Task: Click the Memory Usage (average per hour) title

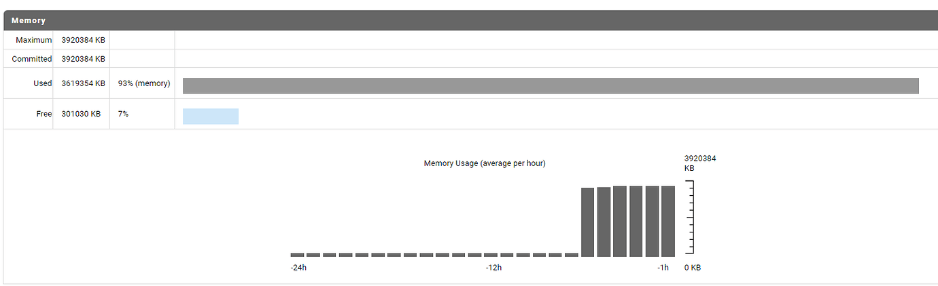Action: 485,163
